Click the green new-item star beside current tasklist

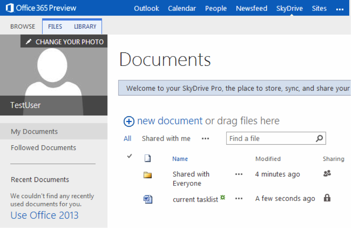(223, 197)
